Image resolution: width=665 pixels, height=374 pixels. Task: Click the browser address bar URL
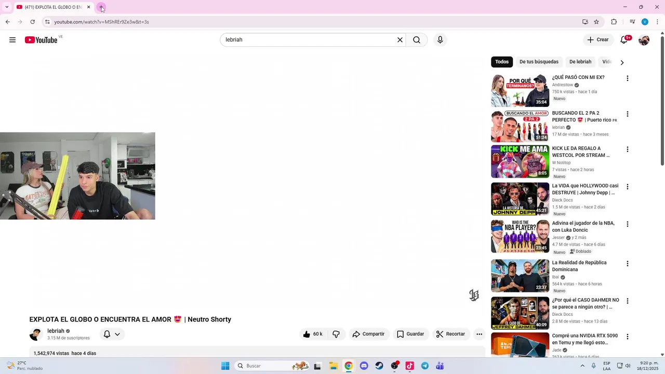pyautogui.click(x=101, y=22)
